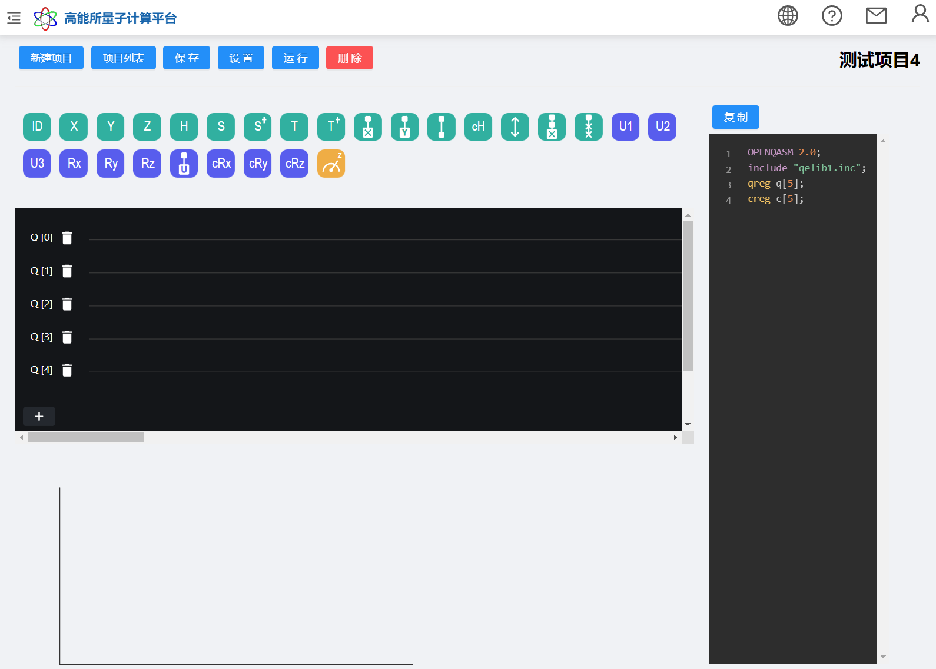Select the Z gate
The width and height of the screenshot is (936, 669).
[x=147, y=127]
